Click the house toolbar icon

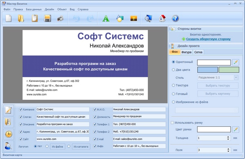click(x=163, y=18)
